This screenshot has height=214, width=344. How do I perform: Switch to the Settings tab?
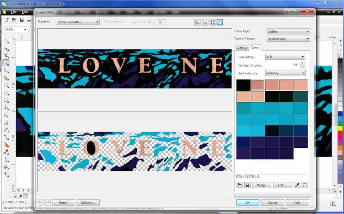click(x=242, y=48)
